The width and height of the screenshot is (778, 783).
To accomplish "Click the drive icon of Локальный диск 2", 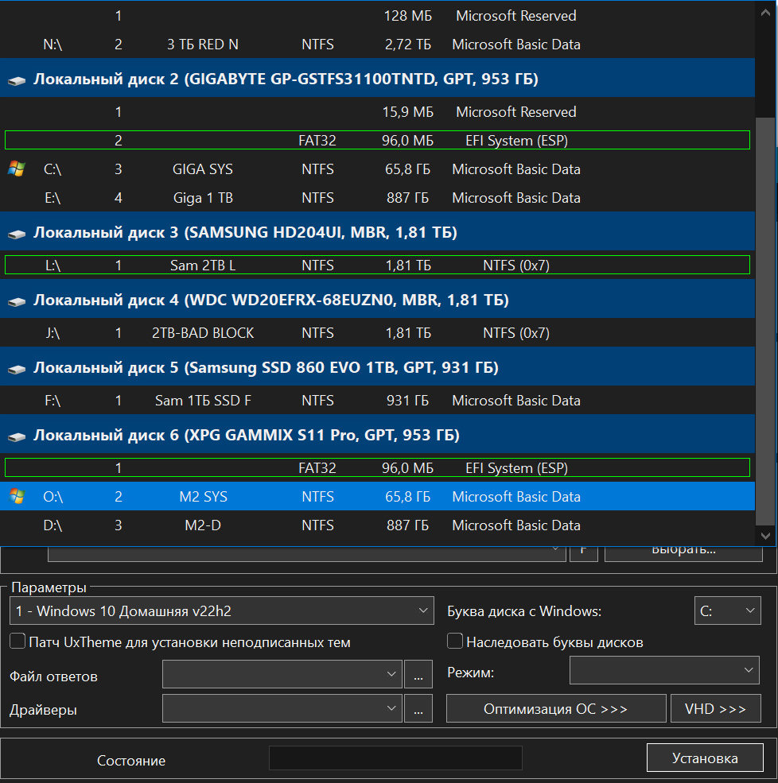I will pyautogui.click(x=17, y=80).
